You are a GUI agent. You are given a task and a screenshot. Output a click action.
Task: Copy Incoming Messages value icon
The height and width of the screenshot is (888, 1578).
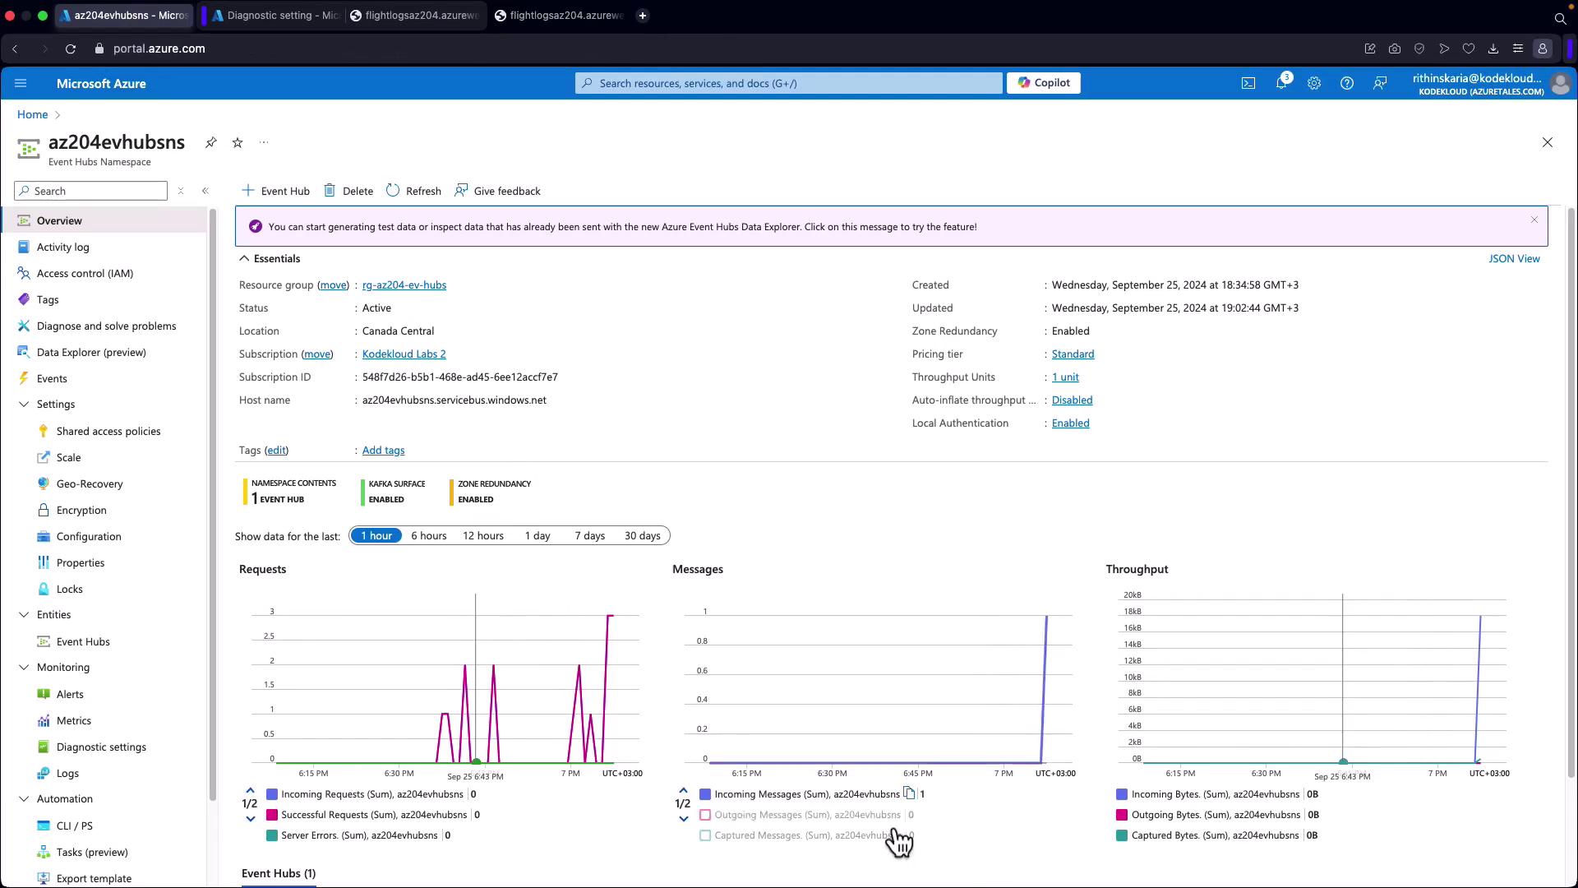click(x=909, y=793)
